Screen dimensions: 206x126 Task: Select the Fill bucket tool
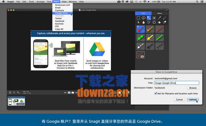pyautogui.click(x=159, y=22)
